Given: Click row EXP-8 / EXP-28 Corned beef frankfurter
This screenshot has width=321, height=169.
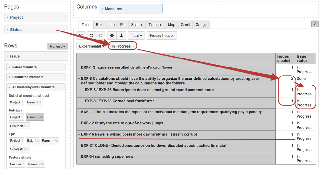Looking at the screenshot, I should tap(176, 103).
